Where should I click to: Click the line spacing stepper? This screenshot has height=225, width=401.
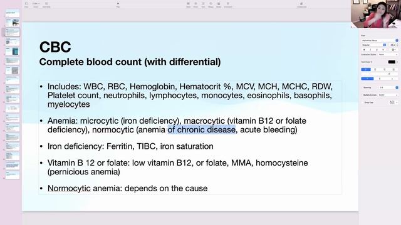(397, 87)
